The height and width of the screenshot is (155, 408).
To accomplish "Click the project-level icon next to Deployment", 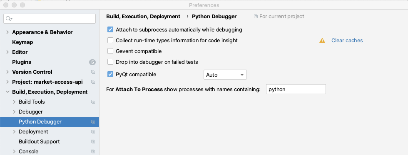I will click(x=93, y=132).
